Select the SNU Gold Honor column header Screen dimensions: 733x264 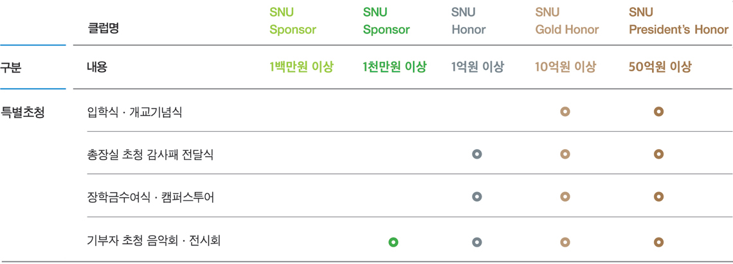coord(567,21)
